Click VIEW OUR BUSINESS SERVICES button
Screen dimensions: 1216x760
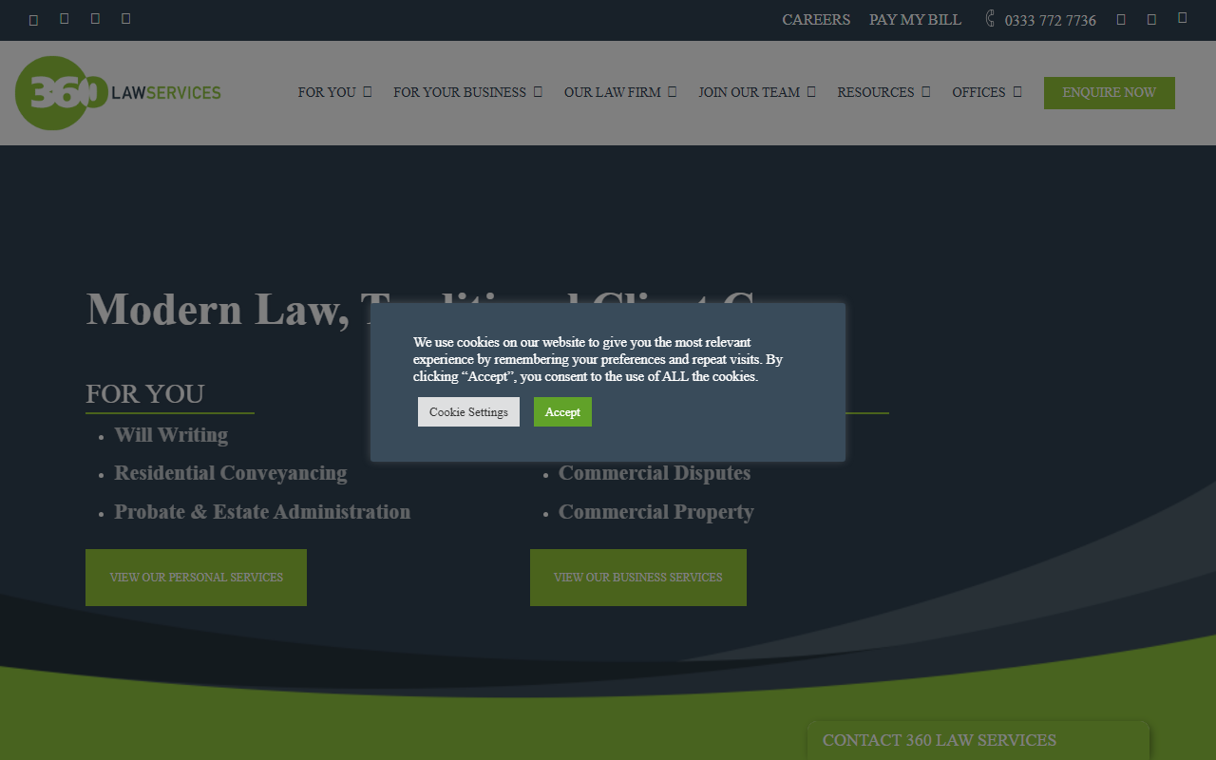638,578
